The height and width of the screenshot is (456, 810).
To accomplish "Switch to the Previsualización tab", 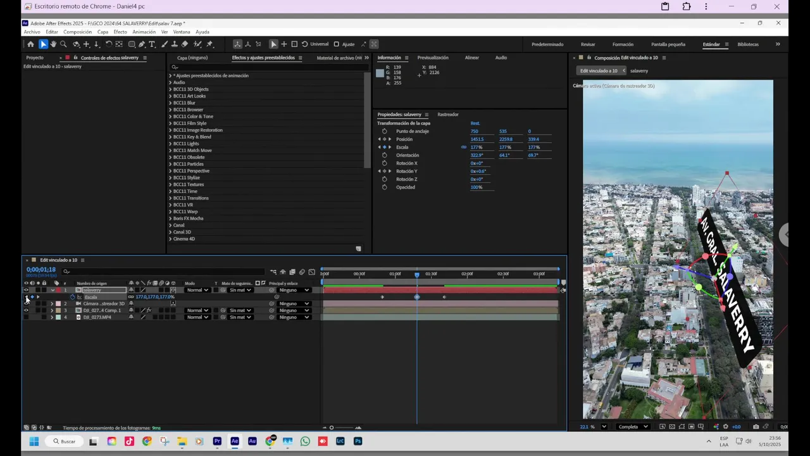I will [x=433, y=58].
